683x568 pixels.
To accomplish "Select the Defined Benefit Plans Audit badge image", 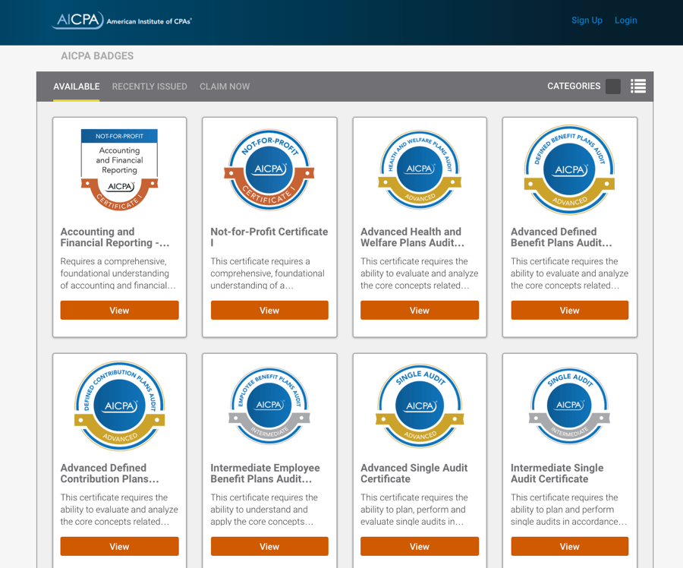I will pos(569,169).
